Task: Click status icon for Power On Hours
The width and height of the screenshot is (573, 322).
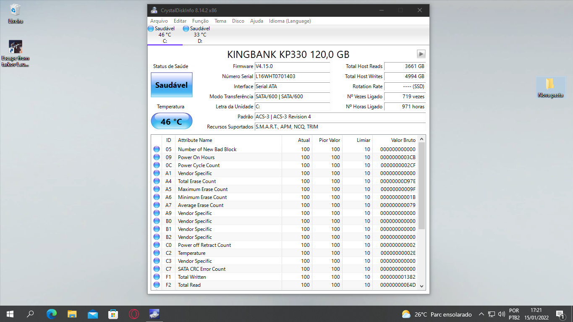Action: tap(157, 157)
